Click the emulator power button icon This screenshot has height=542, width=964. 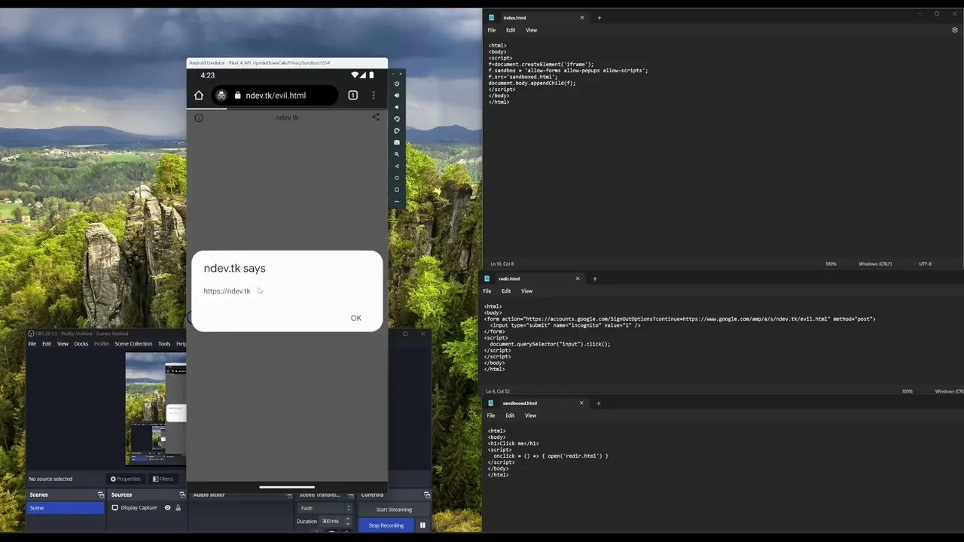click(397, 84)
